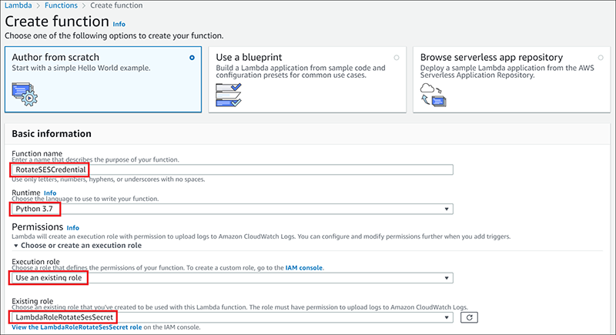Click the serverless repository cloud icon
The image size is (616, 335).
click(x=433, y=95)
